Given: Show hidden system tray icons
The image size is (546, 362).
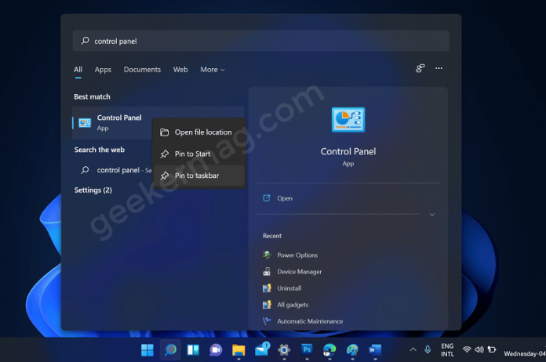Looking at the screenshot, I should 413,349.
